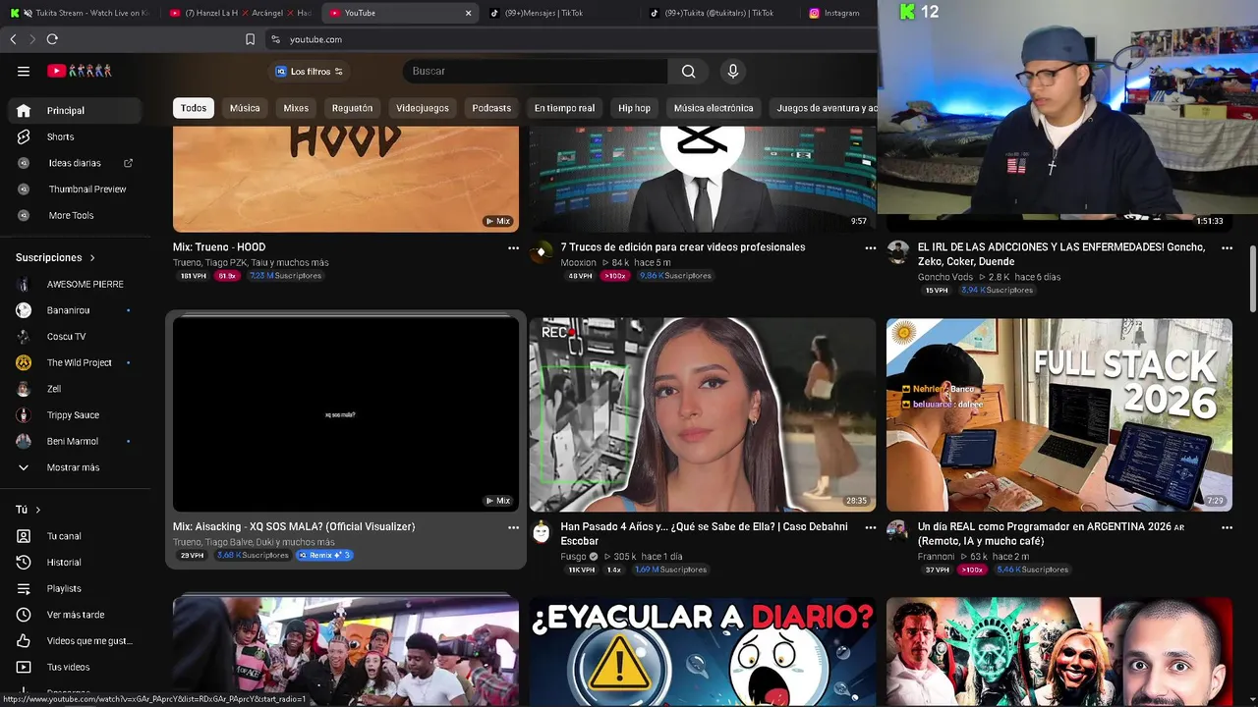
Task: Click the YouTube search input field
Action: pos(536,71)
